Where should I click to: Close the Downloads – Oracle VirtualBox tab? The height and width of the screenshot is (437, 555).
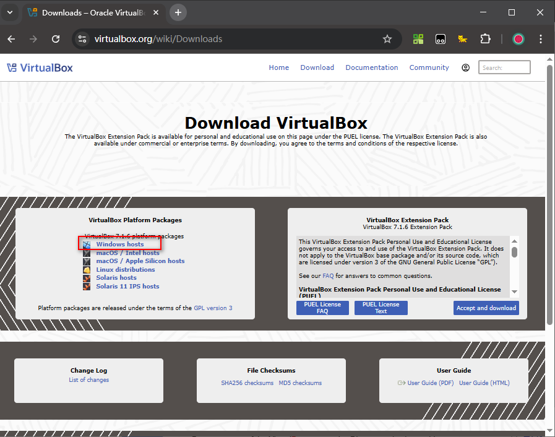[x=156, y=13]
